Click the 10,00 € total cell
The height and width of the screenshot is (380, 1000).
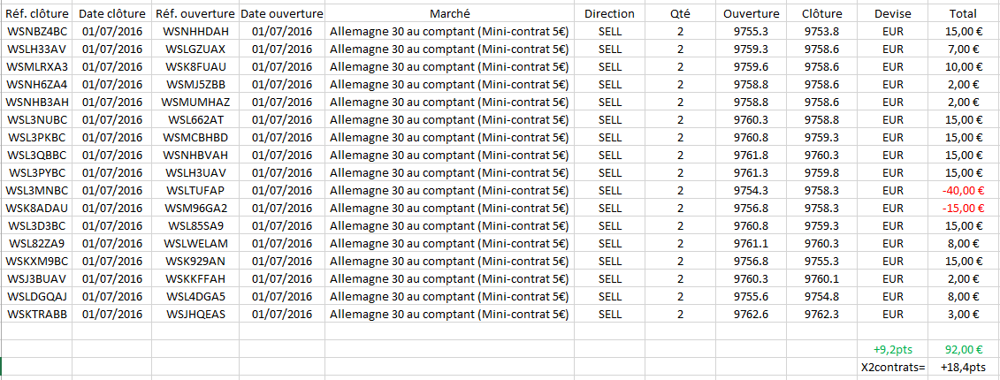(963, 67)
